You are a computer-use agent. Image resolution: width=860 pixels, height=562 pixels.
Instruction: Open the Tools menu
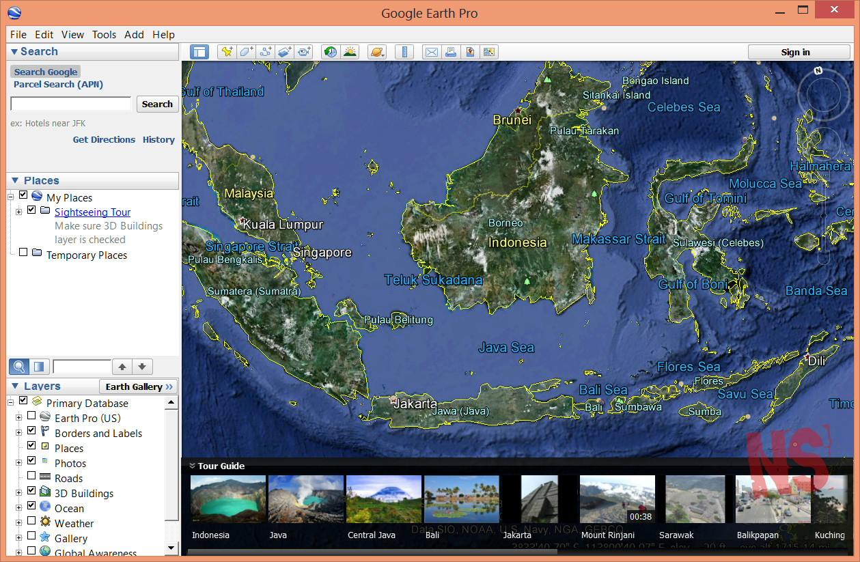(x=105, y=34)
